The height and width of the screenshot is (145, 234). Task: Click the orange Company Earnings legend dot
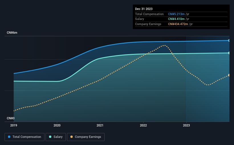coord(72,137)
